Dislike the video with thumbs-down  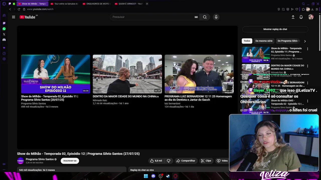click(x=169, y=161)
